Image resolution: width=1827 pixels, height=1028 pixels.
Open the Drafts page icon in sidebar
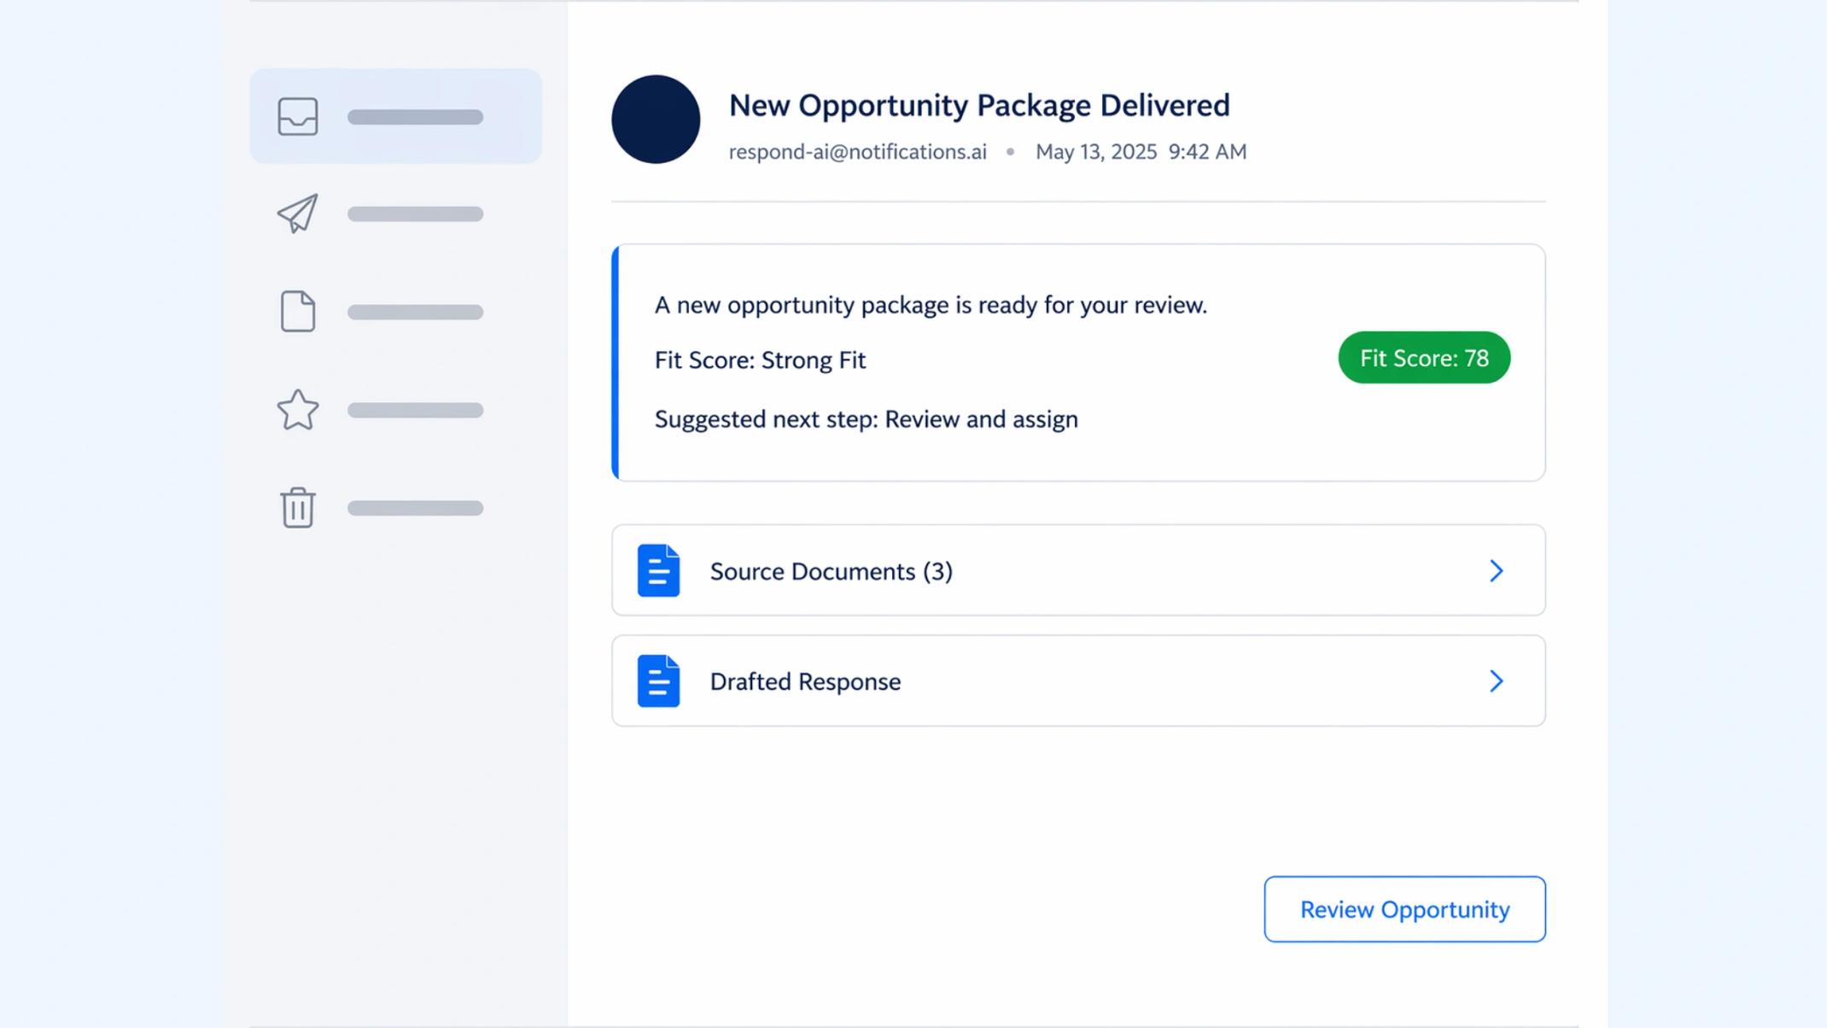tap(298, 311)
